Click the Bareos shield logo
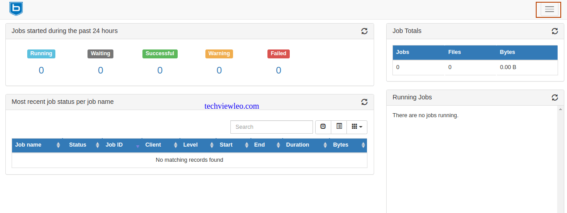The height and width of the screenshot is (213, 567). tap(16, 8)
